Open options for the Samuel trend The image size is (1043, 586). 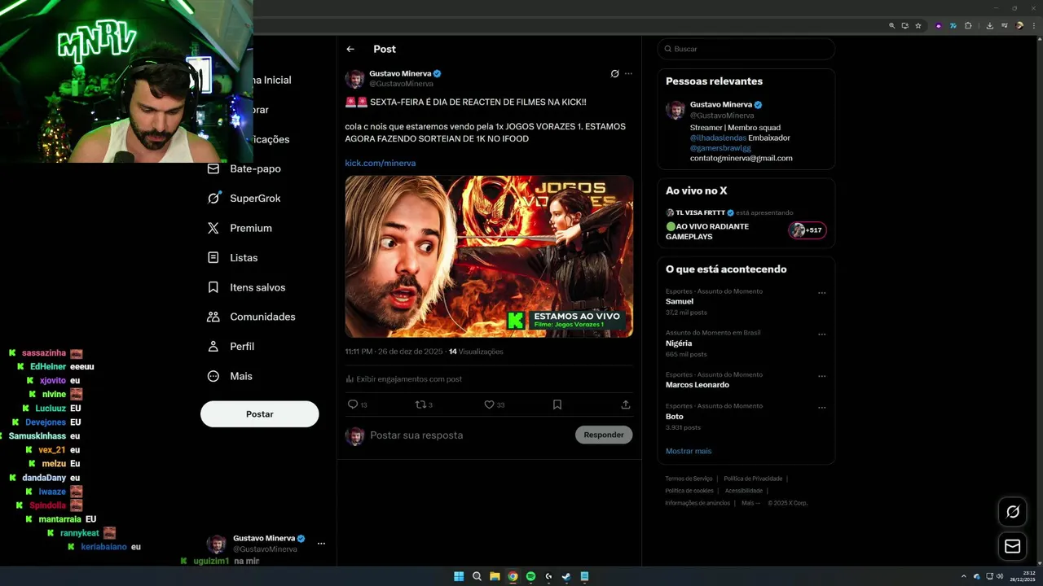coord(821,293)
